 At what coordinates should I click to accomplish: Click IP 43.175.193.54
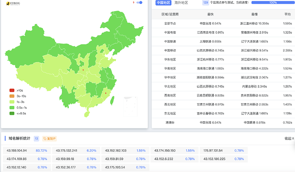(x=115, y=167)
